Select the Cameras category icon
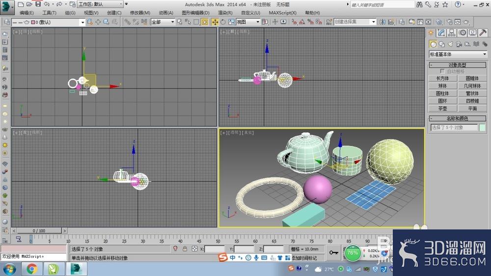Image resolution: width=491 pixels, height=276 pixels. point(459,44)
